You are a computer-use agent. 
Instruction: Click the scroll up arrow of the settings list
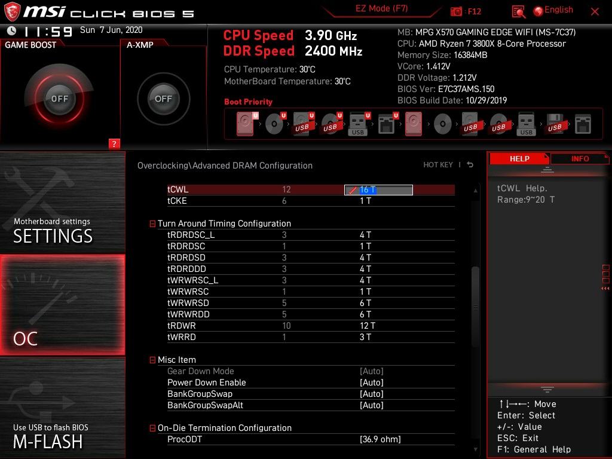point(475,191)
